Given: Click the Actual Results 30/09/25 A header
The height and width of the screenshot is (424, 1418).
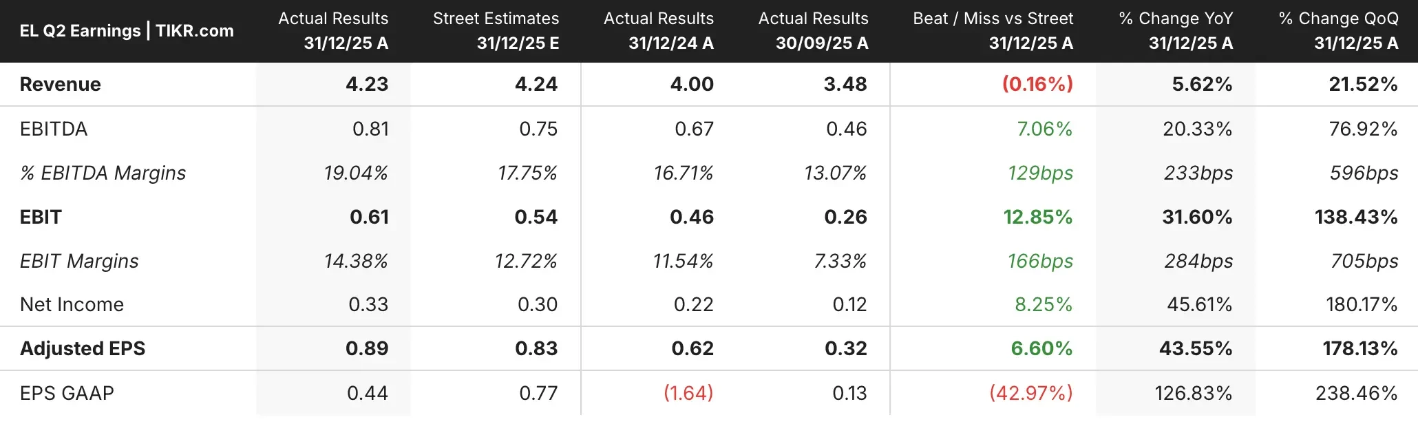Looking at the screenshot, I should click(x=813, y=31).
